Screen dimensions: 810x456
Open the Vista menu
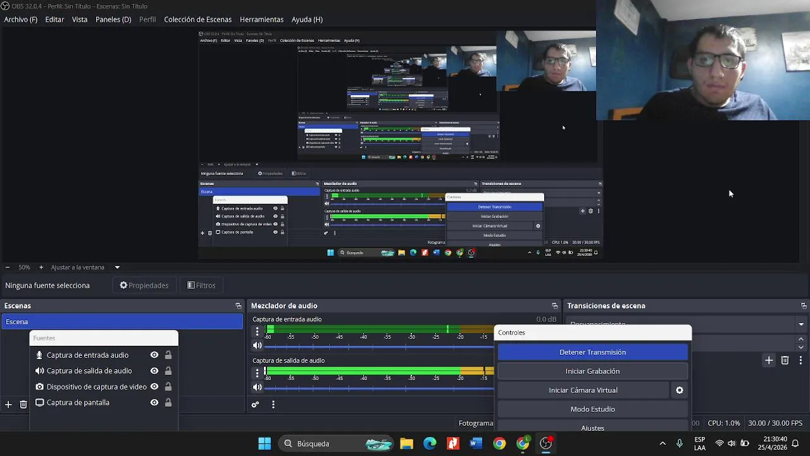[80, 20]
